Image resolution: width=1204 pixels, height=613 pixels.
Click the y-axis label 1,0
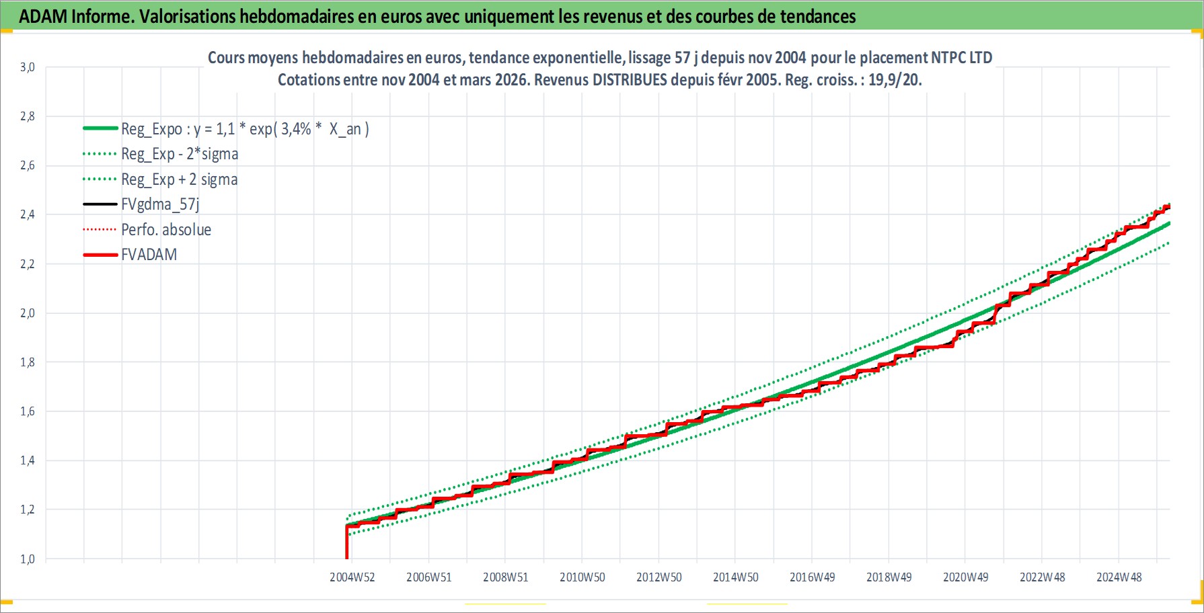pos(27,559)
